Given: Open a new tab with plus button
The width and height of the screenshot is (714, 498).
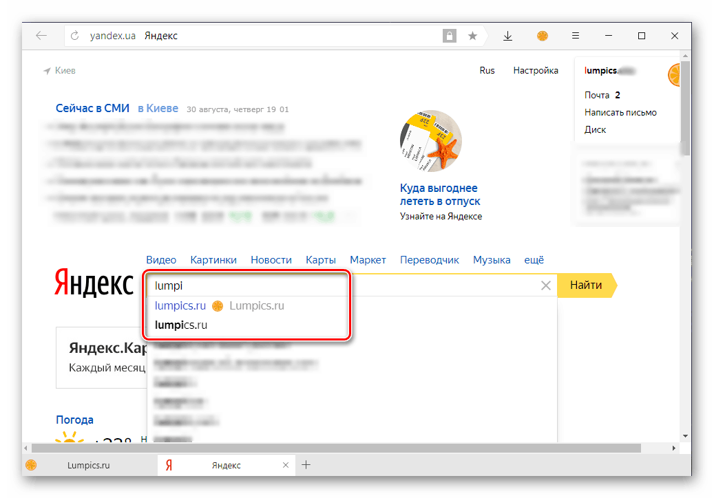Looking at the screenshot, I should point(306,465).
